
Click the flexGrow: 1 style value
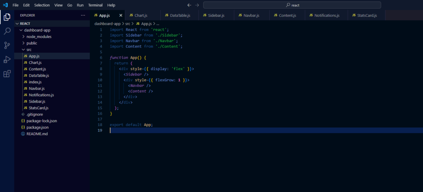tap(168, 80)
